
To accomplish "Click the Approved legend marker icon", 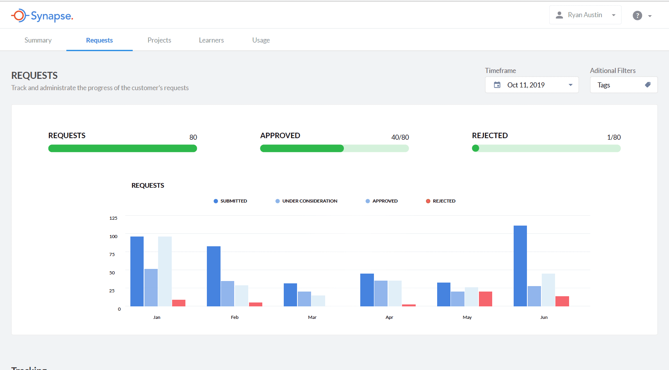I will (x=367, y=201).
